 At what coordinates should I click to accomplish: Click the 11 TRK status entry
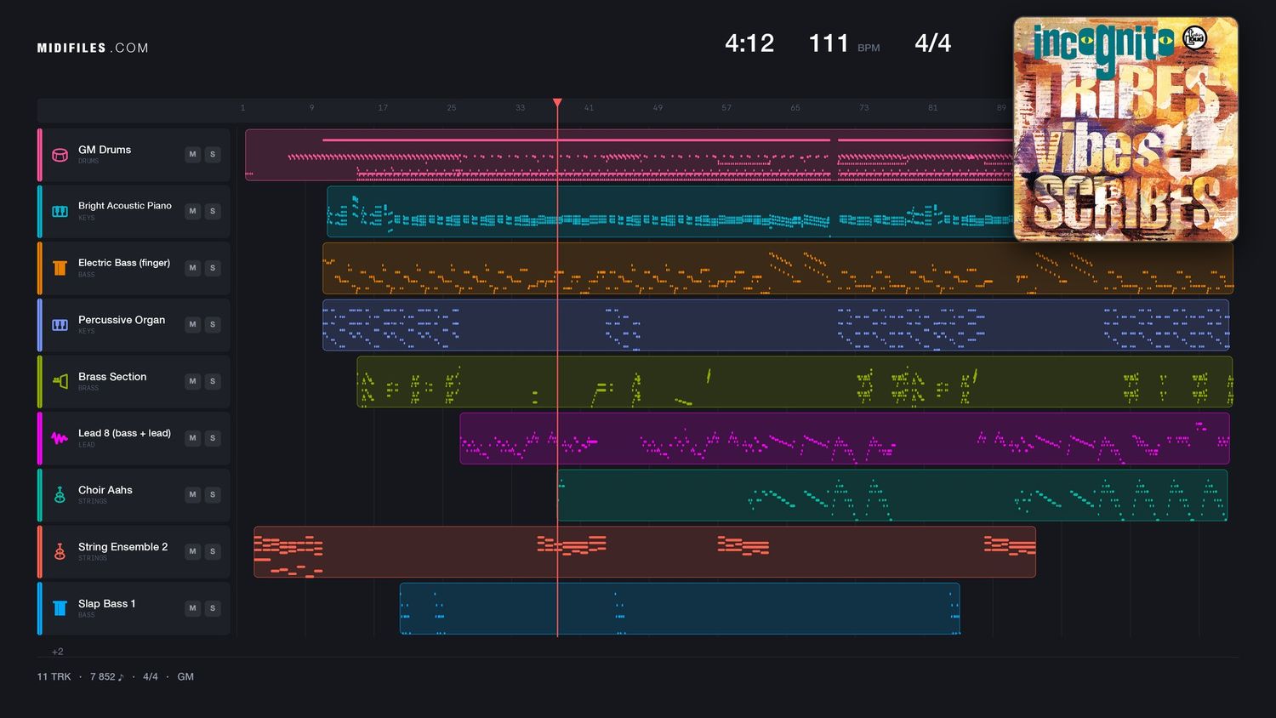54,677
